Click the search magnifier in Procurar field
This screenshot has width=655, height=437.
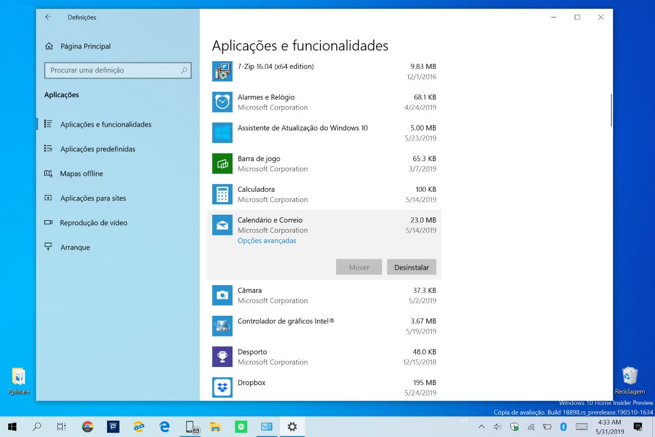point(184,70)
